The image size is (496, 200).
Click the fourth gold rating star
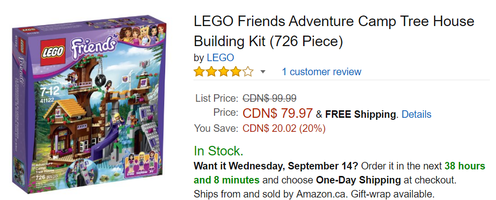click(235, 72)
